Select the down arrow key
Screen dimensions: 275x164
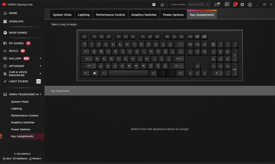pos(197,73)
